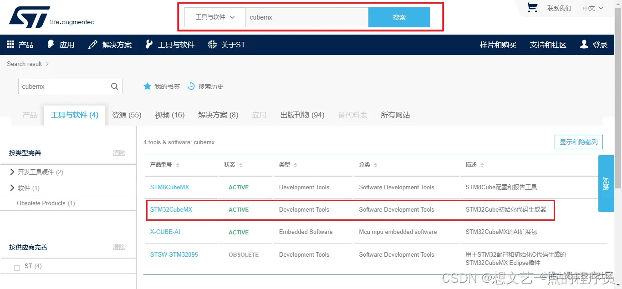The width and height of the screenshot is (622, 289).
Task: Open the 产品 navigation menu
Action: (20, 45)
